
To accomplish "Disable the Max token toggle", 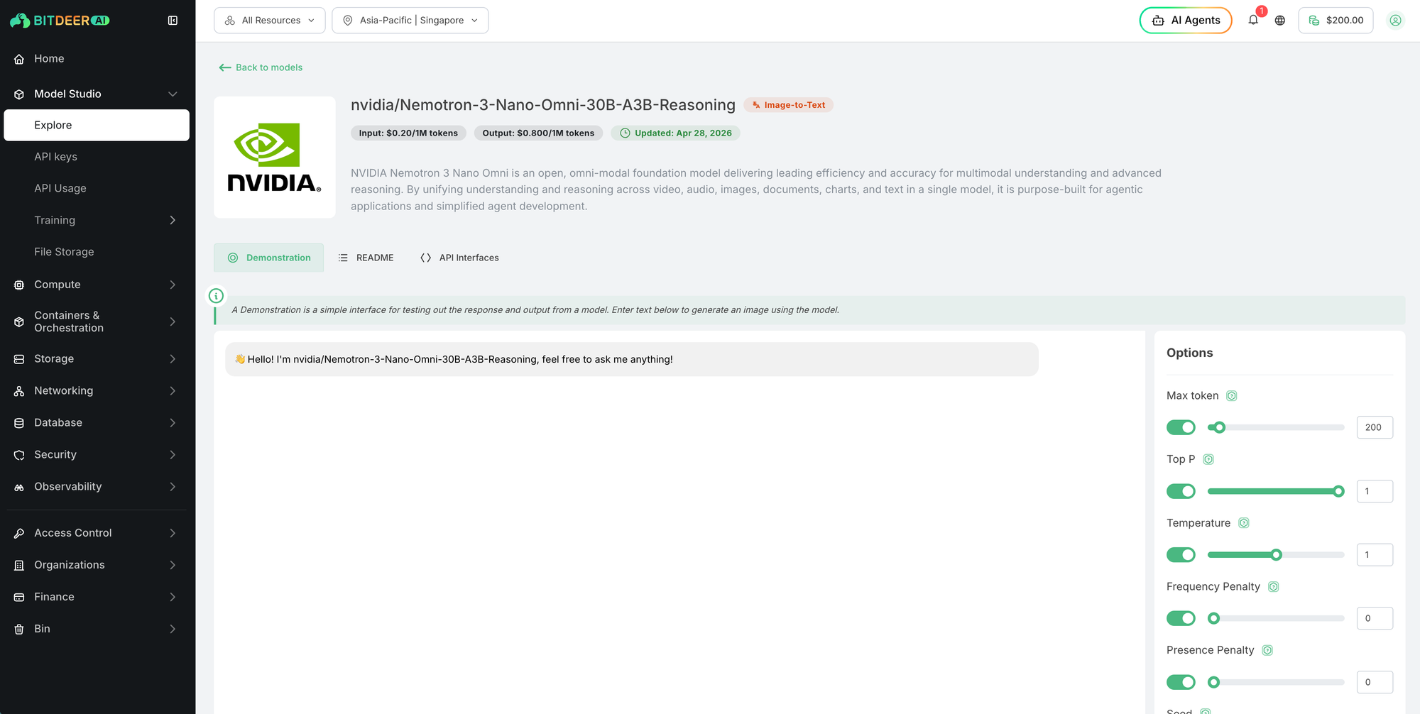I will 1181,427.
